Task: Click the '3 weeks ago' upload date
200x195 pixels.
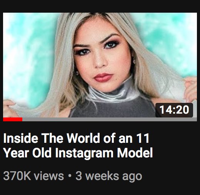Action: [109, 176]
